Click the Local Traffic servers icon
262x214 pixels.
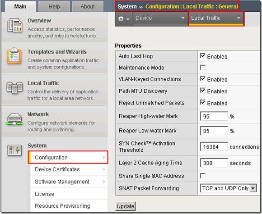coord(14,87)
